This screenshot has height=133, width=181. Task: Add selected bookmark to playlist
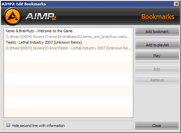pos(157,45)
